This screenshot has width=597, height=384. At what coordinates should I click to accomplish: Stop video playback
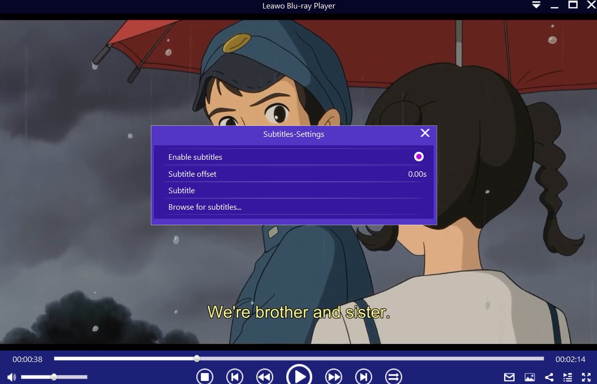pos(204,377)
